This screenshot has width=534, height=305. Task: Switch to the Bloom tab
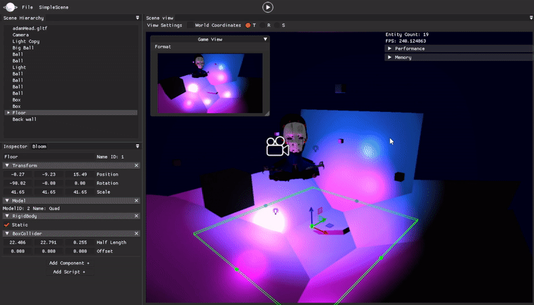(x=39, y=146)
